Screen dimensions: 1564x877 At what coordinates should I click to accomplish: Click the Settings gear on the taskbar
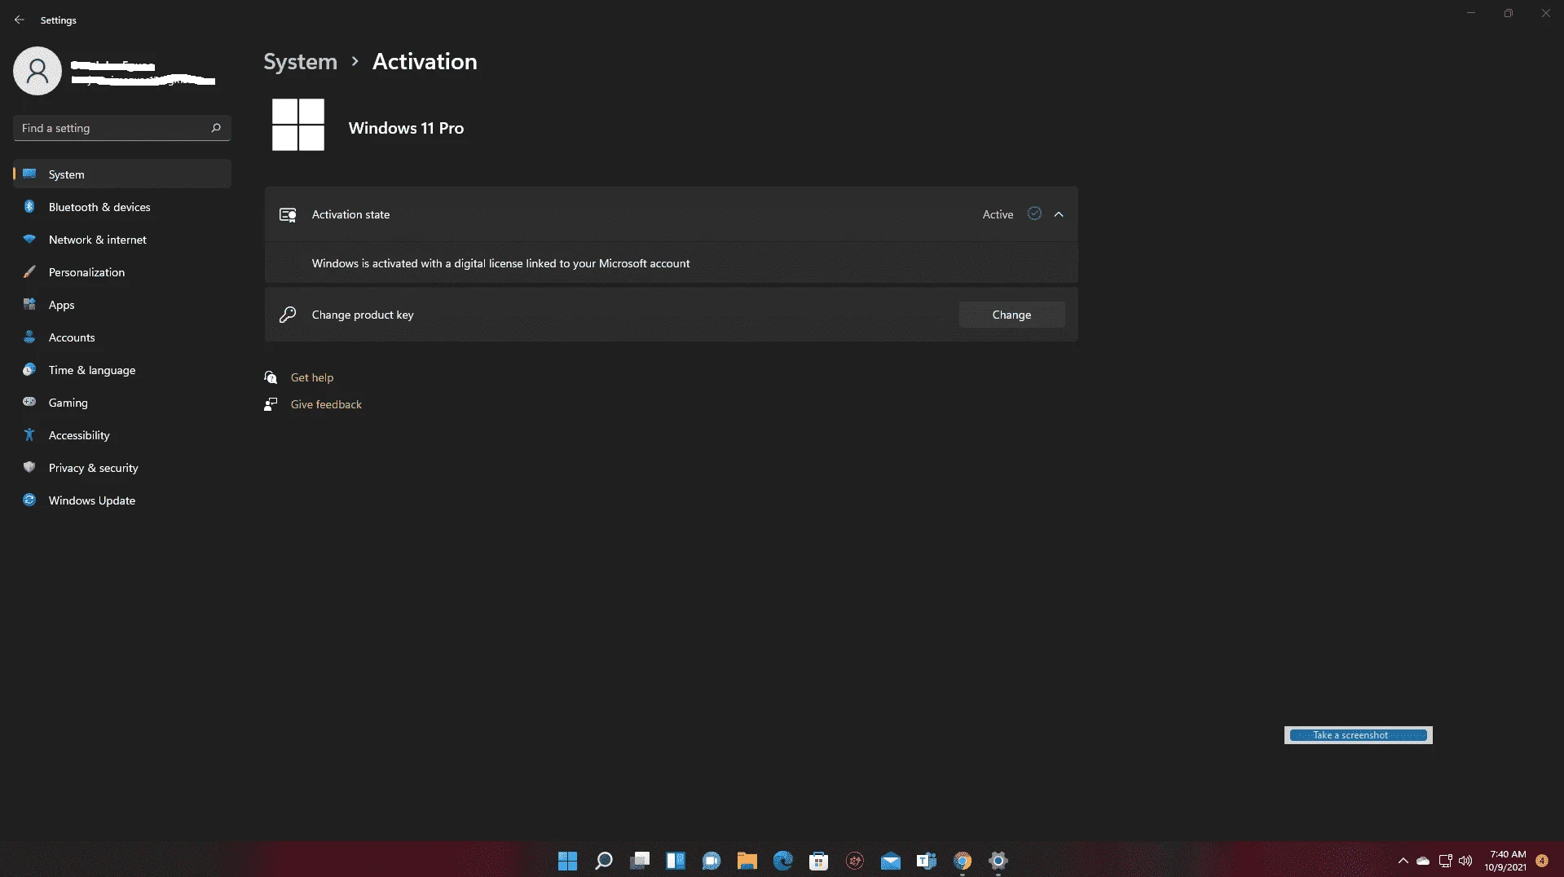tap(998, 861)
